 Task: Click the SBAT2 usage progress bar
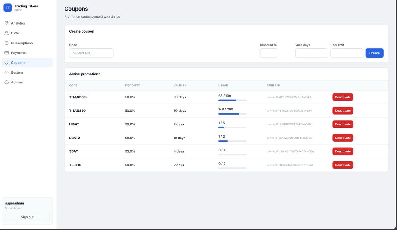tap(232, 141)
